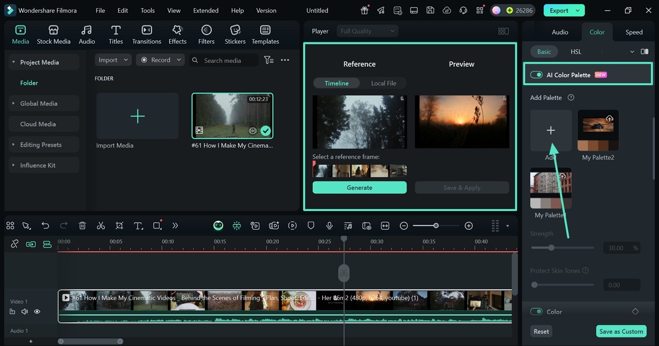Click the zoom in timeline plus icon
Viewport: 659px width, 346px height.
469,226
